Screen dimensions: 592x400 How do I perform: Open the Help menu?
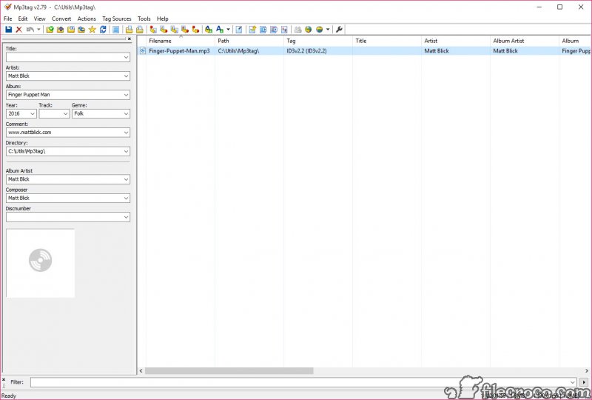click(x=162, y=19)
